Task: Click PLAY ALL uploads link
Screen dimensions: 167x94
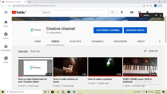Action: 35,51
